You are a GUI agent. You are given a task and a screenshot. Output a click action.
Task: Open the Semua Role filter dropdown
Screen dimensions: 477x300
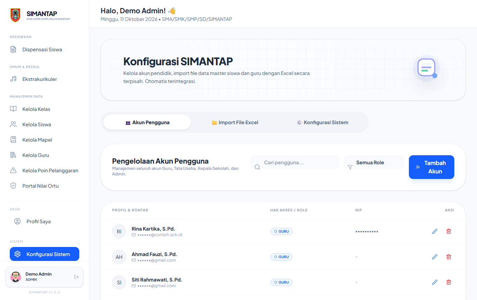[x=374, y=163]
